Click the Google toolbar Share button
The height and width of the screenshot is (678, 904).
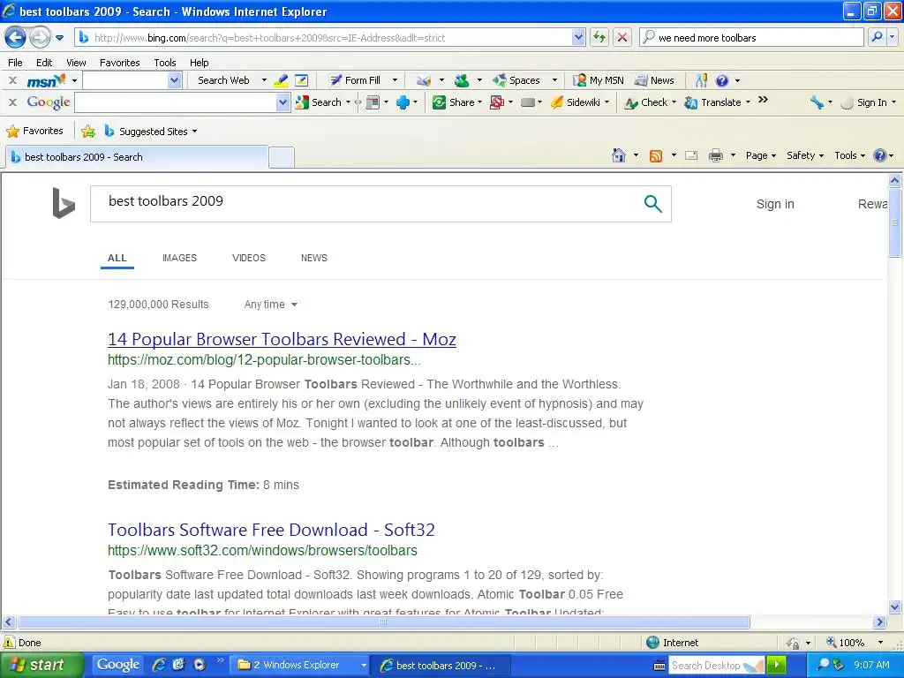(454, 102)
